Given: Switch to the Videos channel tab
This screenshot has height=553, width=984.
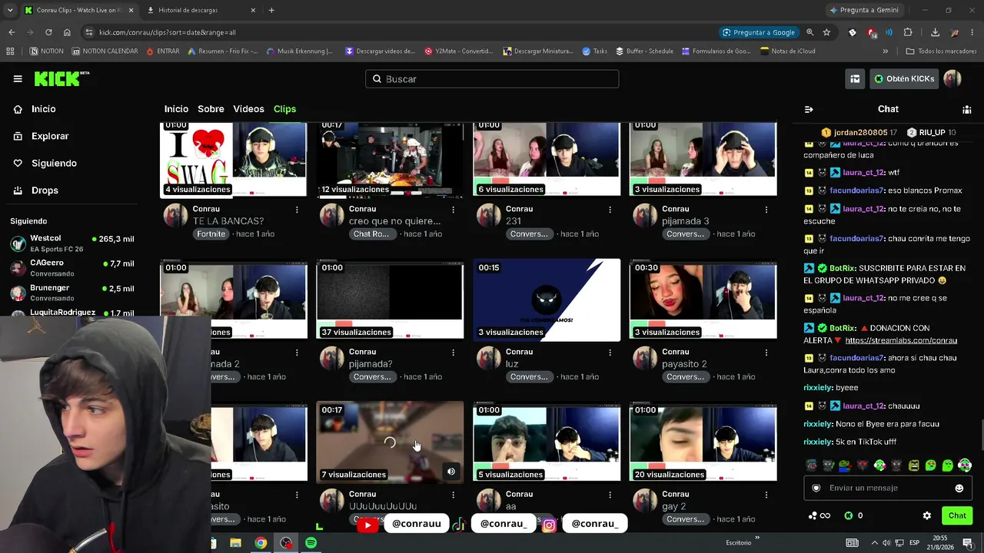Looking at the screenshot, I should (x=248, y=109).
